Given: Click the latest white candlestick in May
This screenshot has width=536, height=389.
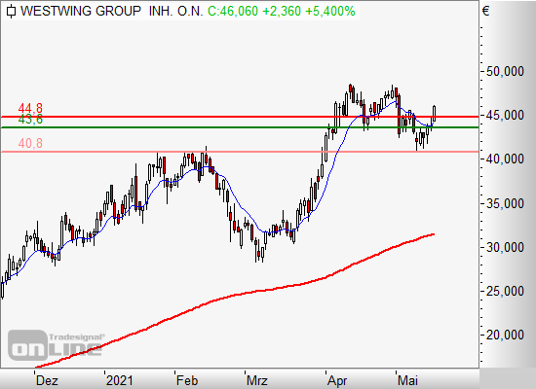Looking at the screenshot, I should [434, 113].
